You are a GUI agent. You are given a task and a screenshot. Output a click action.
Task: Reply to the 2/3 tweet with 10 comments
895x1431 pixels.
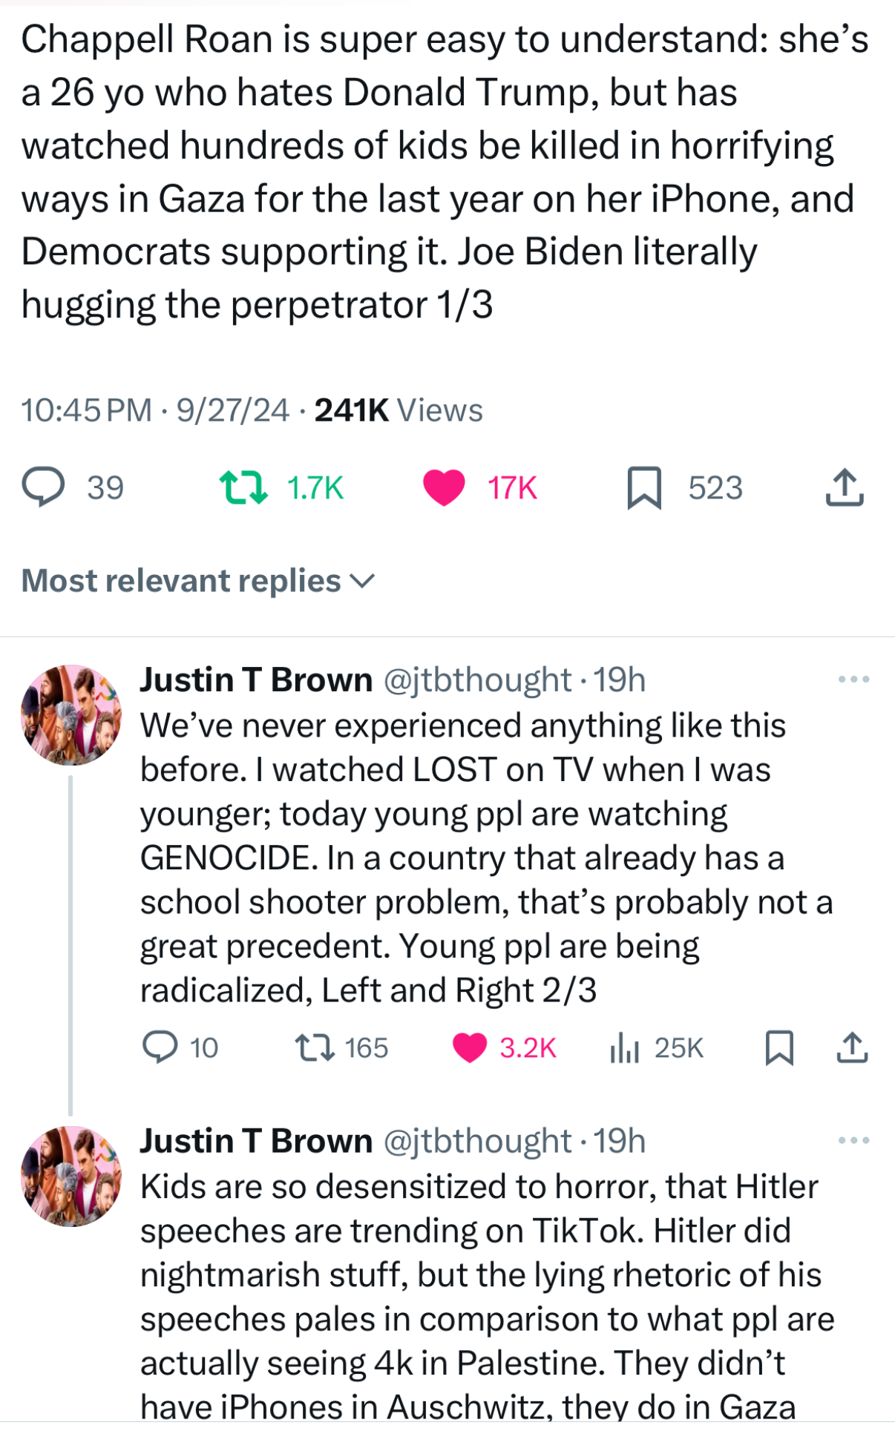point(160,1047)
